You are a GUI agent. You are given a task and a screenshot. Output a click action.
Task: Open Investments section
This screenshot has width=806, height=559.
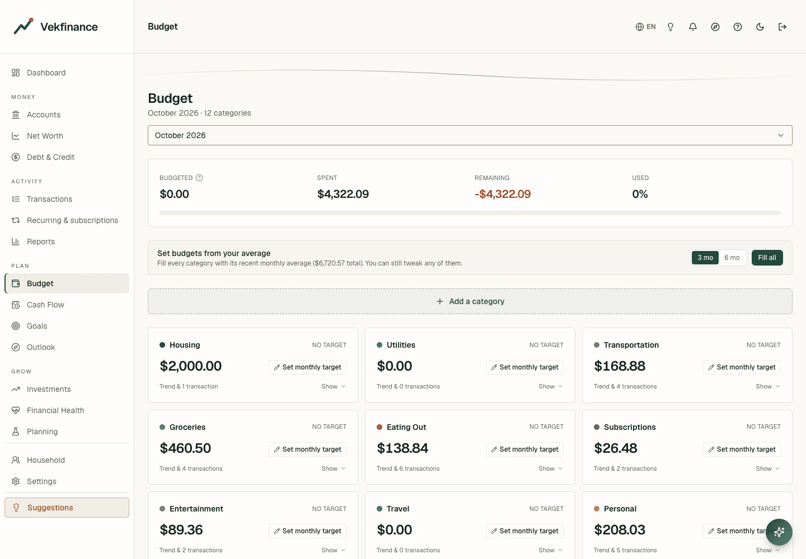(x=67, y=389)
